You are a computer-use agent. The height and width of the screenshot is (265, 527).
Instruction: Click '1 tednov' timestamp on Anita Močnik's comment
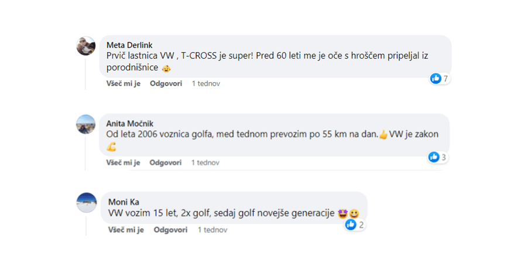coord(206,162)
